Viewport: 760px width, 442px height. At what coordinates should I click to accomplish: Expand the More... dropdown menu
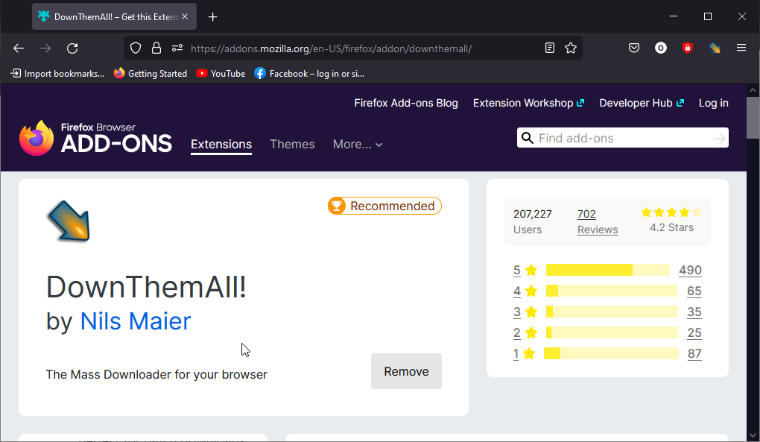tap(358, 145)
